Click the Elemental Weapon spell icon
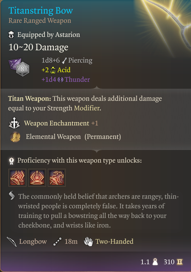The height and width of the screenshot is (272, 191). coord(15,137)
